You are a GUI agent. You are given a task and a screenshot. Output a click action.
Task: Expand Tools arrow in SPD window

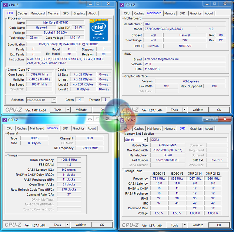click(185, 225)
